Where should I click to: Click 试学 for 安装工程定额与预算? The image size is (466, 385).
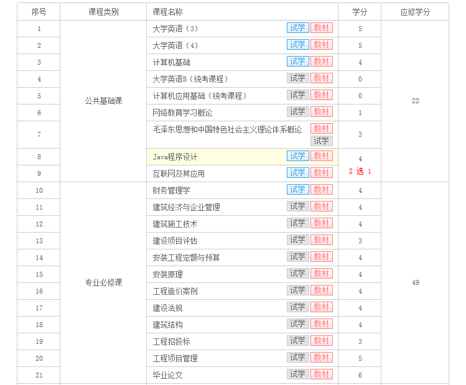tap(297, 257)
